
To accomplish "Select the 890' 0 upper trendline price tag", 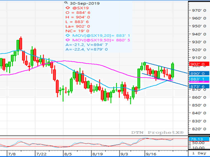I will [x=198, y=74].
